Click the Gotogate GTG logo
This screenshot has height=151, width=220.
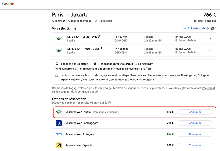coord(59,134)
